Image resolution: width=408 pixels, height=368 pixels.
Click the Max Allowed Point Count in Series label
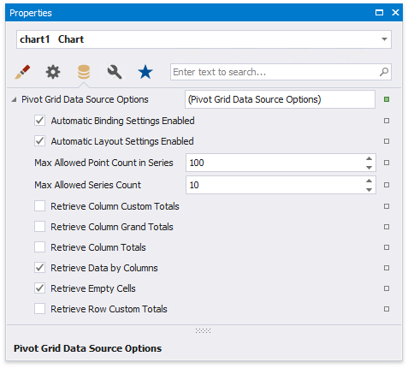[x=103, y=163]
